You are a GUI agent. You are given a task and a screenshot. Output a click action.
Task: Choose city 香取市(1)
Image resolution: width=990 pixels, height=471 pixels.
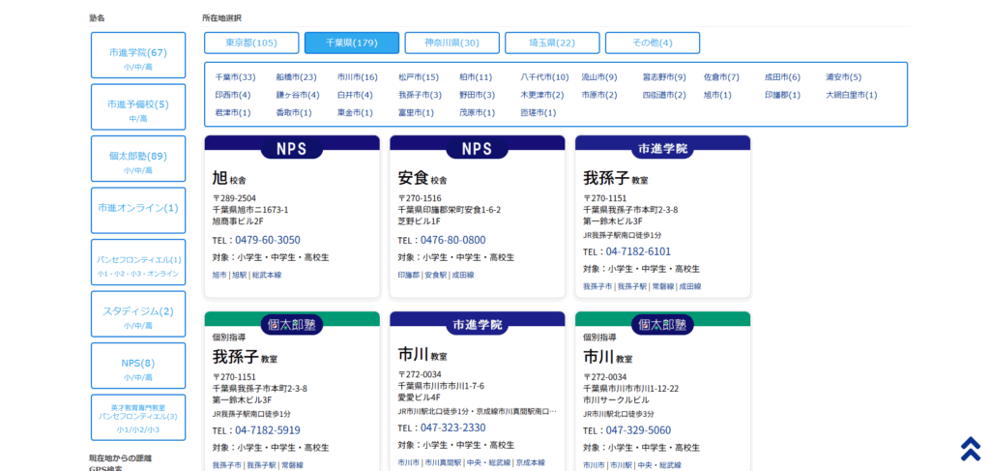point(294,113)
